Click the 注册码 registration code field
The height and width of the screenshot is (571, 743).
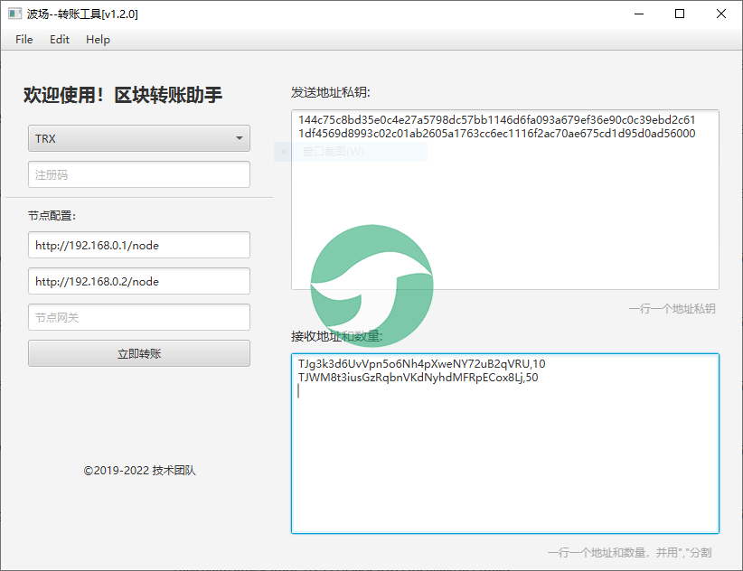(x=139, y=174)
